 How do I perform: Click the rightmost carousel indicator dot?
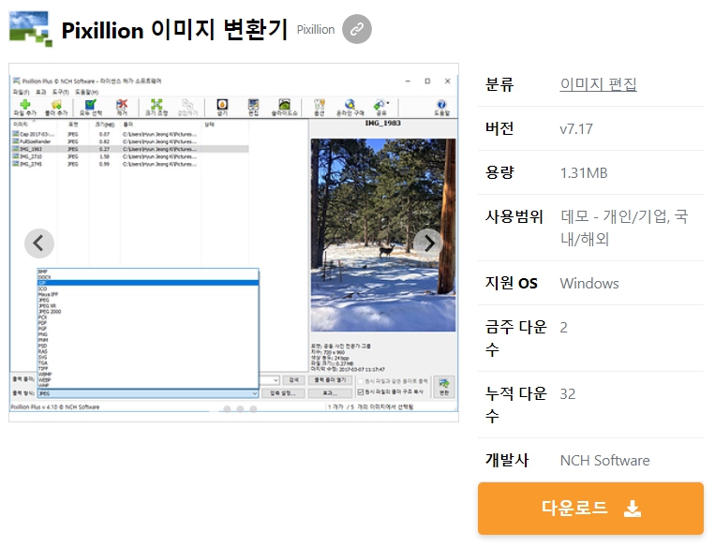click(x=253, y=409)
